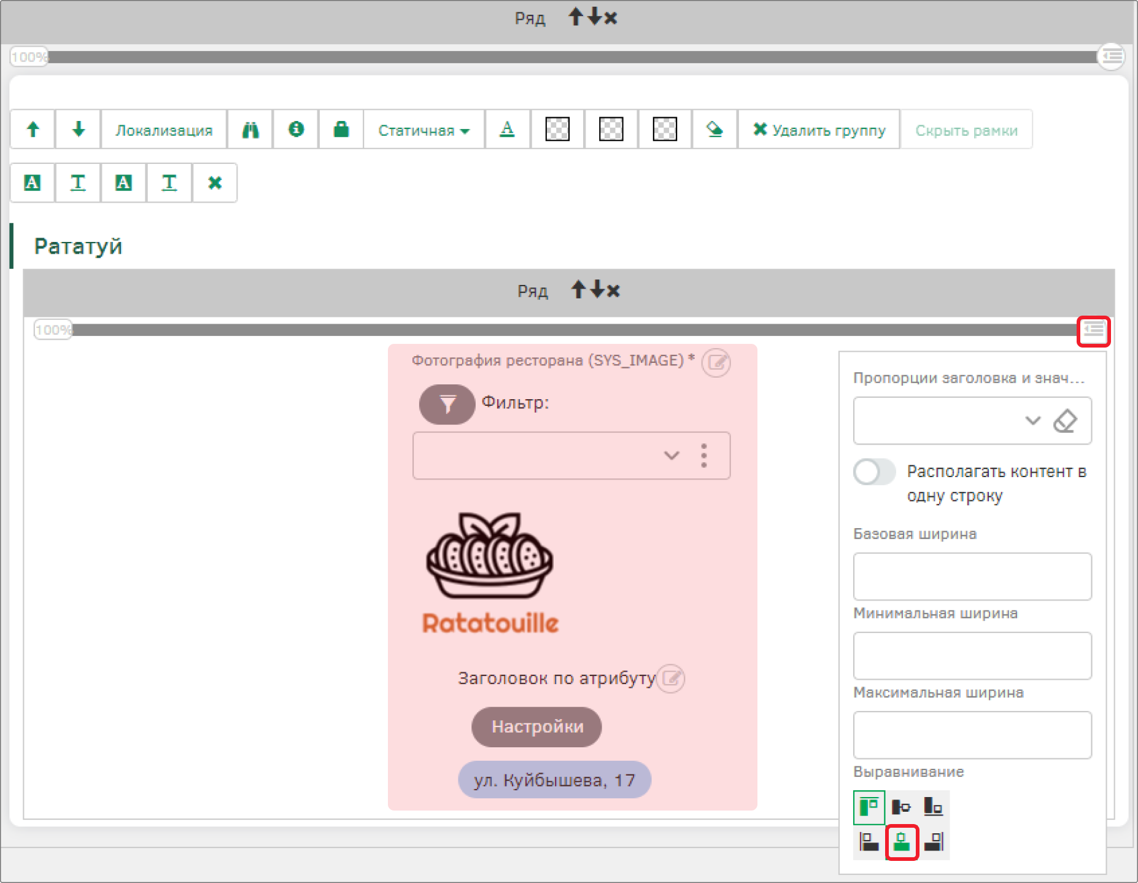Viewport: 1138px width, 883px height.
Task: Clear the proportions field with eraser icon
Action: [x=1065, y=421]
